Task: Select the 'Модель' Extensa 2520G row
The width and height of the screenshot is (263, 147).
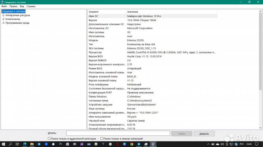Action: pyautogui.click(x=152, y=40)
